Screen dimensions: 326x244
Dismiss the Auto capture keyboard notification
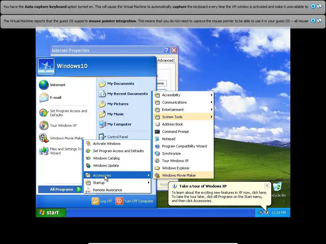coord(313,6)
